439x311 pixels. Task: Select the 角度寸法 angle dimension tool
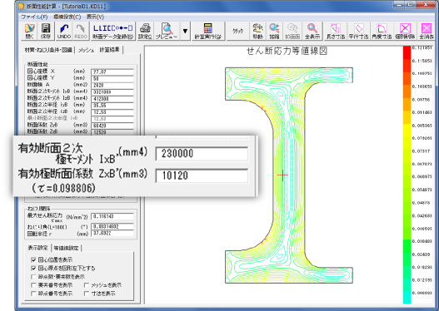click(382, 31)
